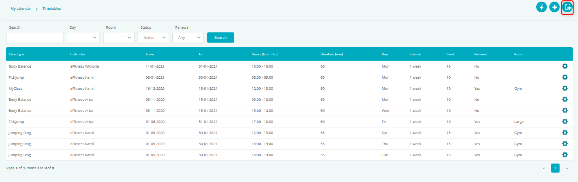The width and height of the screenshot is (578, 182).
Task: Click the pagination summary text
Action: tap(30, 168)
